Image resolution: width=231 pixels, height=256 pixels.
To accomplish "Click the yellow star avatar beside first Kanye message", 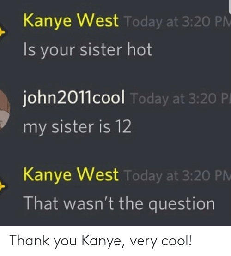I will point(2,32).
